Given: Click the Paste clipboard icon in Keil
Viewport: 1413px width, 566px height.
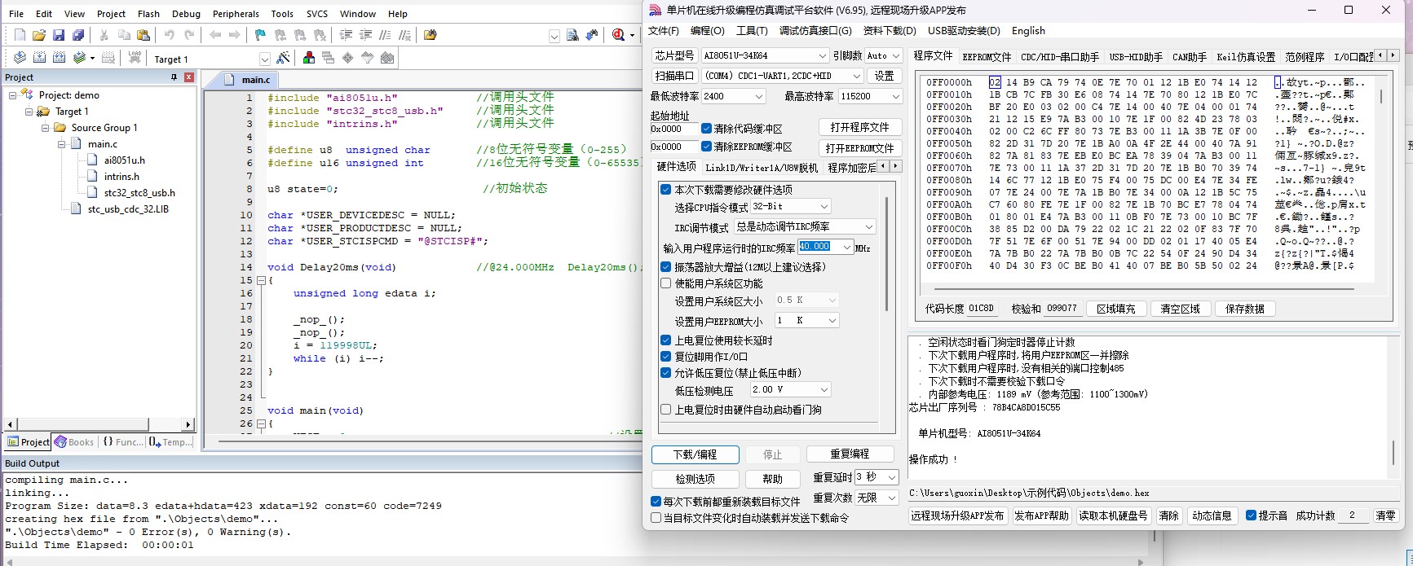Looking at the screenshot, I should [x=144, y=35].
